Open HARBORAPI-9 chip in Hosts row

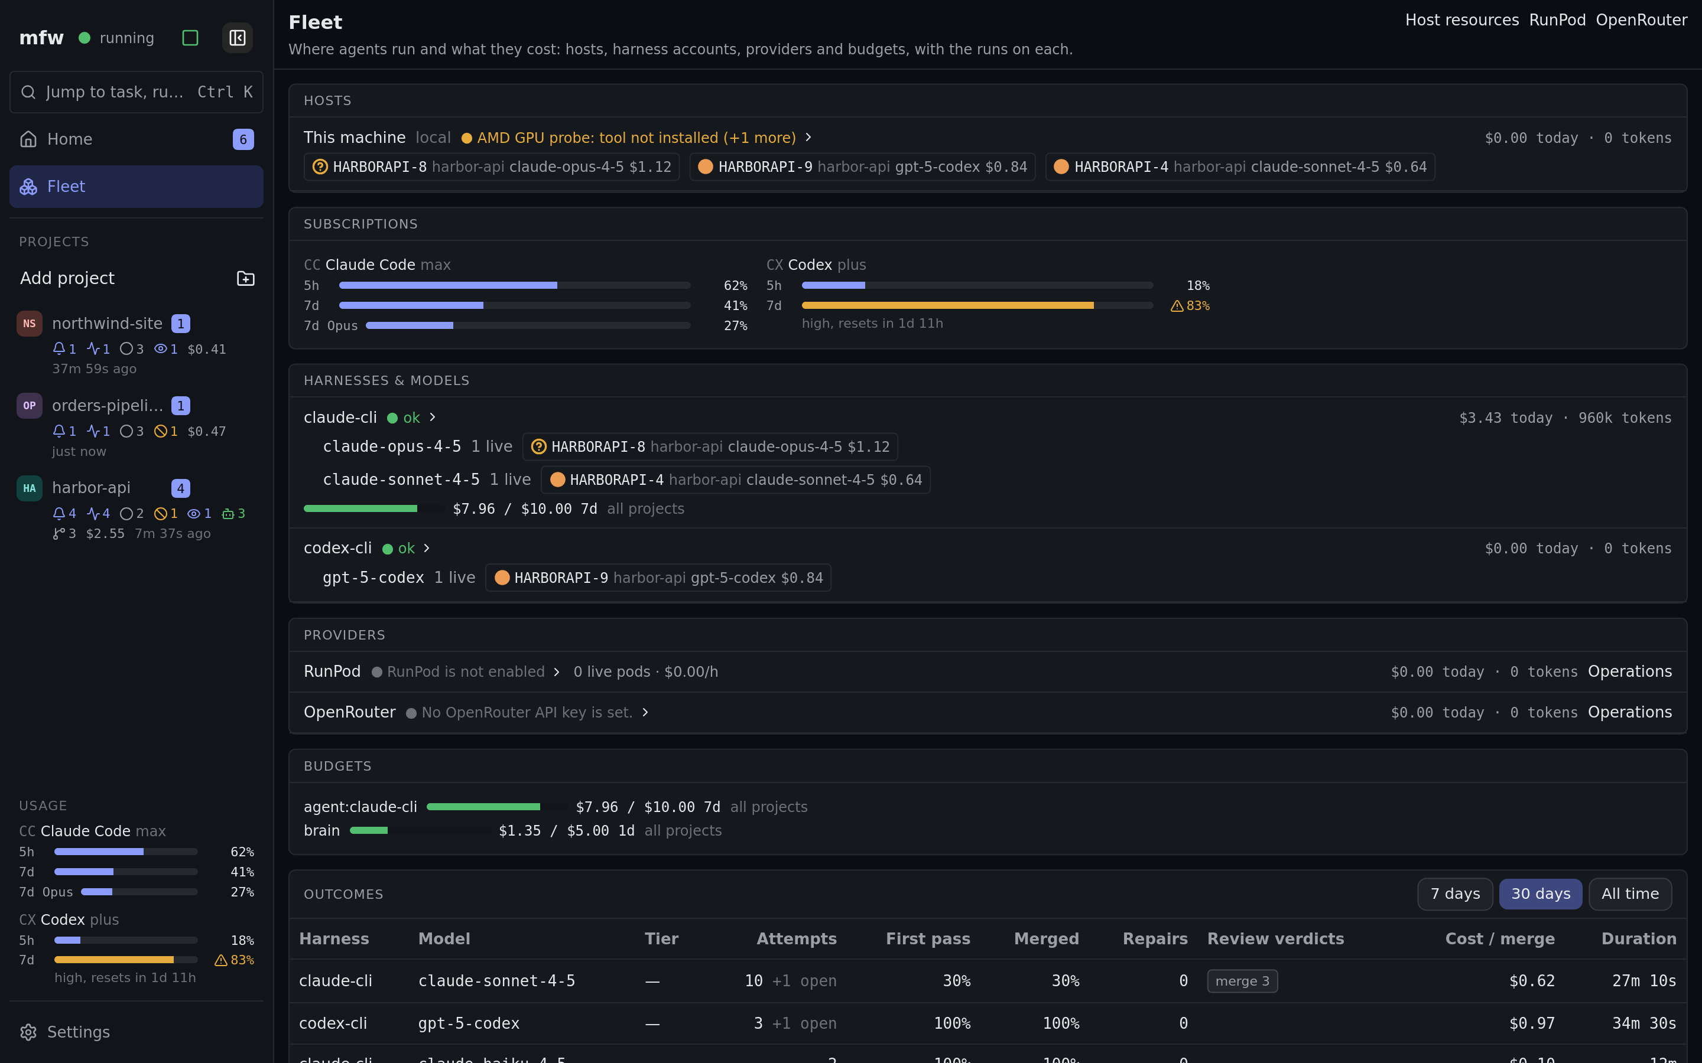pyautogui.click(x=862, y=167)
